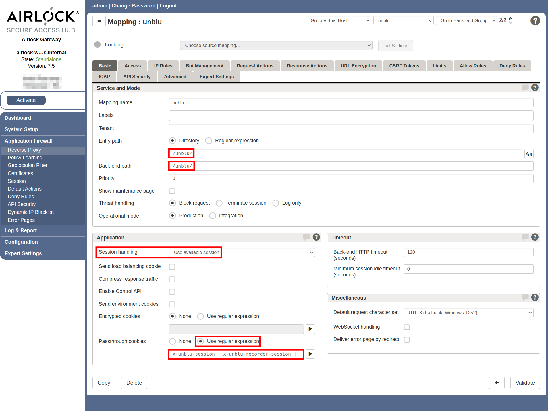The image size is (548, 411).
Task: Open the Response Actions tab
Action: (307, 66)
